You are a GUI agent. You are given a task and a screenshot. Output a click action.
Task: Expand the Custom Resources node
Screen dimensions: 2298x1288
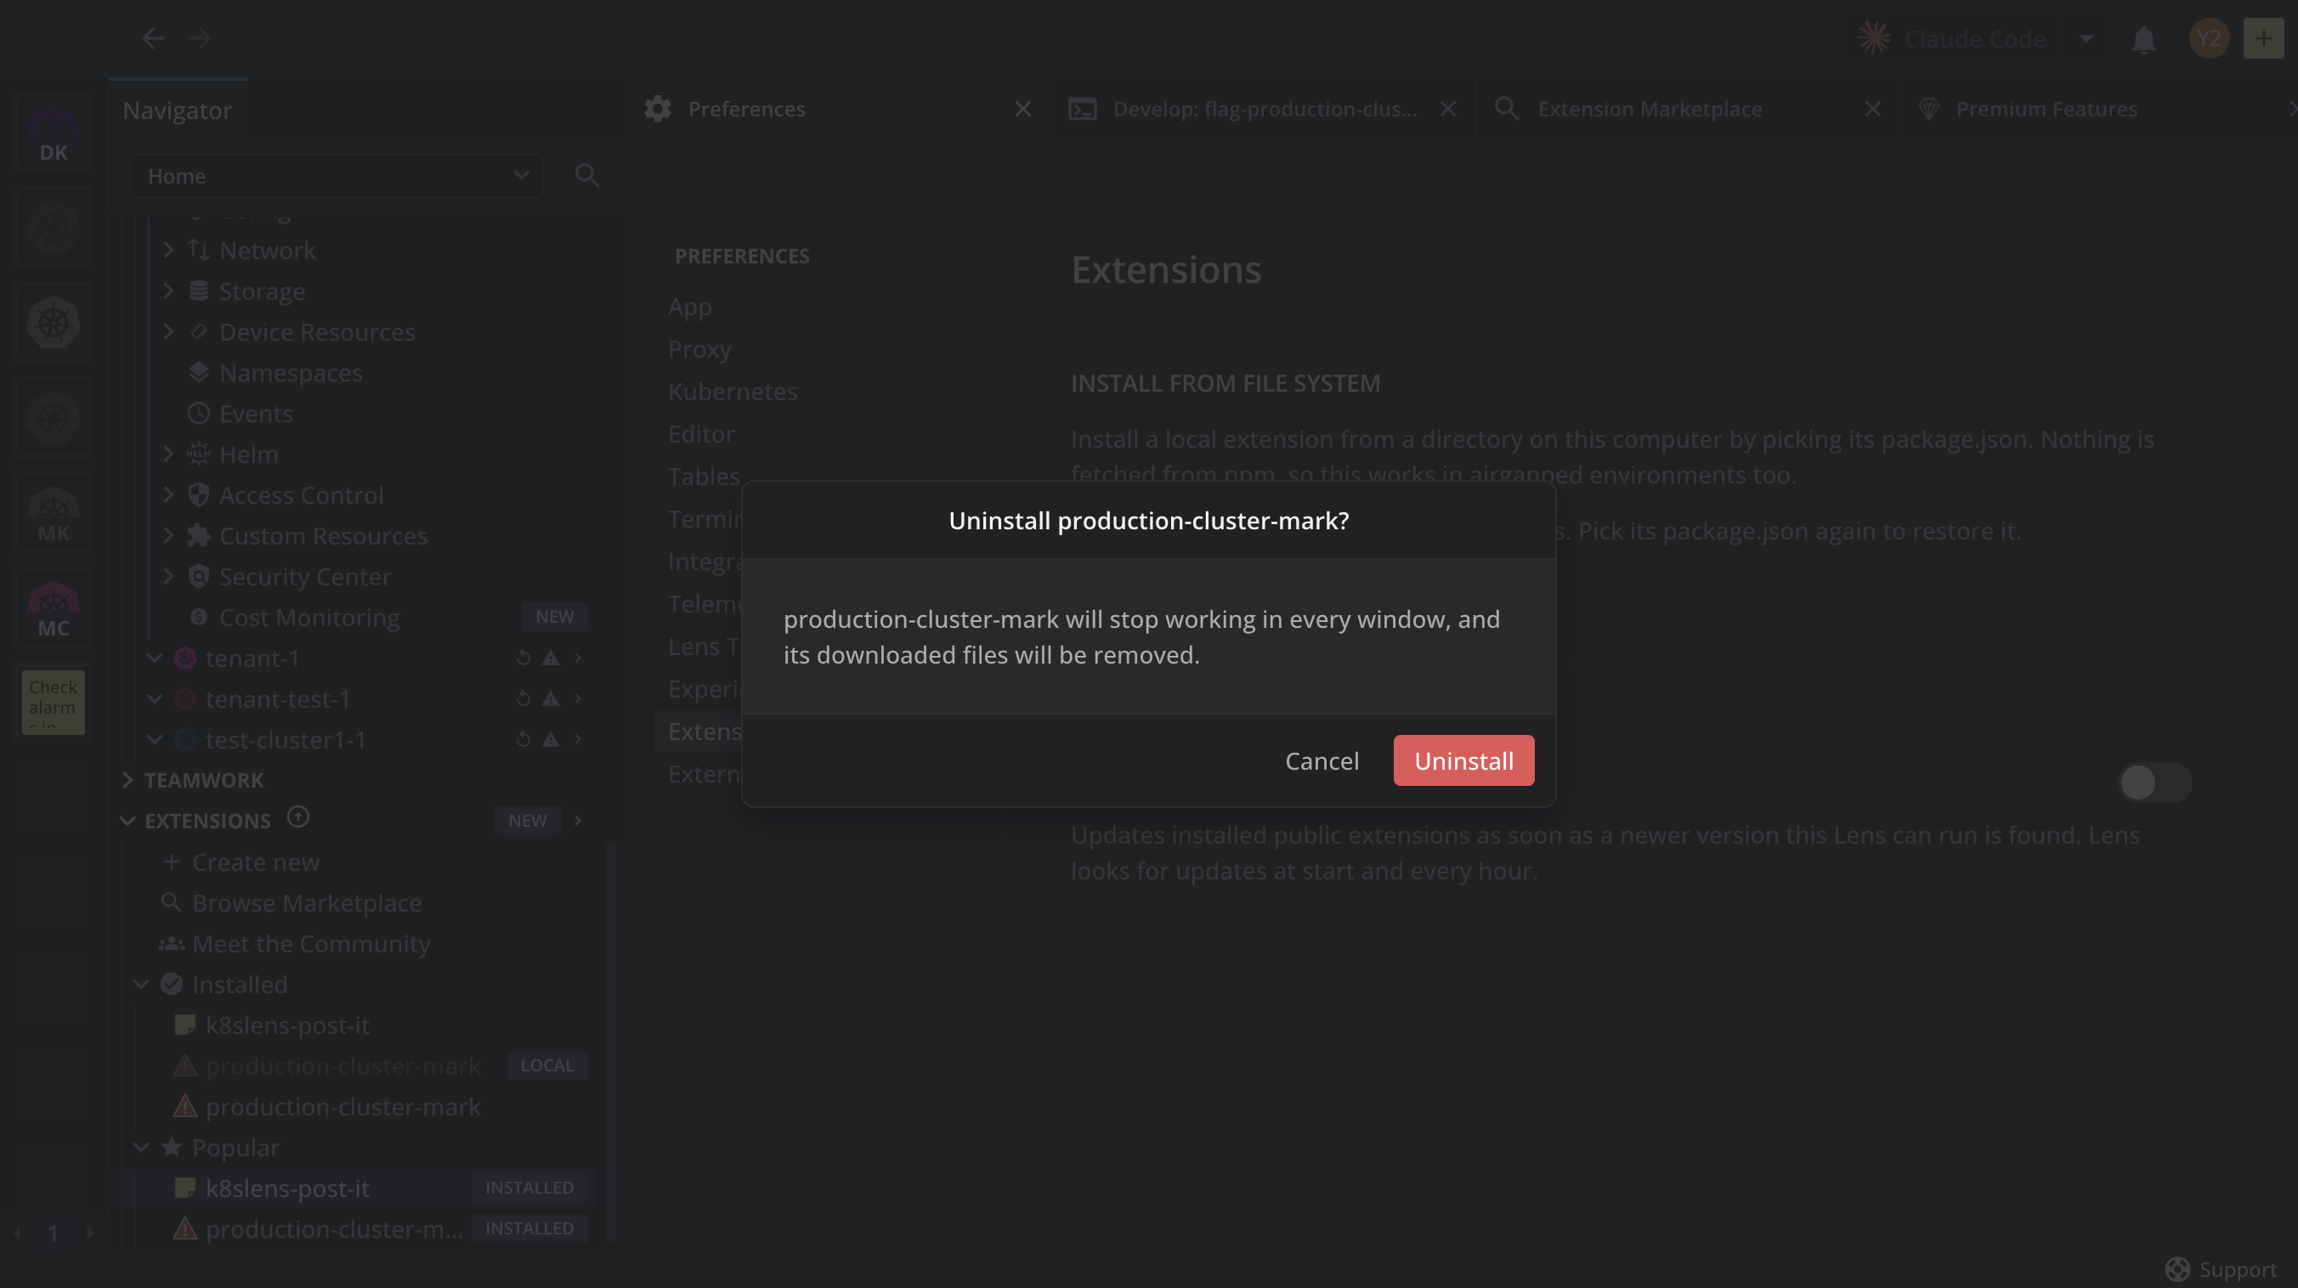(168, 535)
